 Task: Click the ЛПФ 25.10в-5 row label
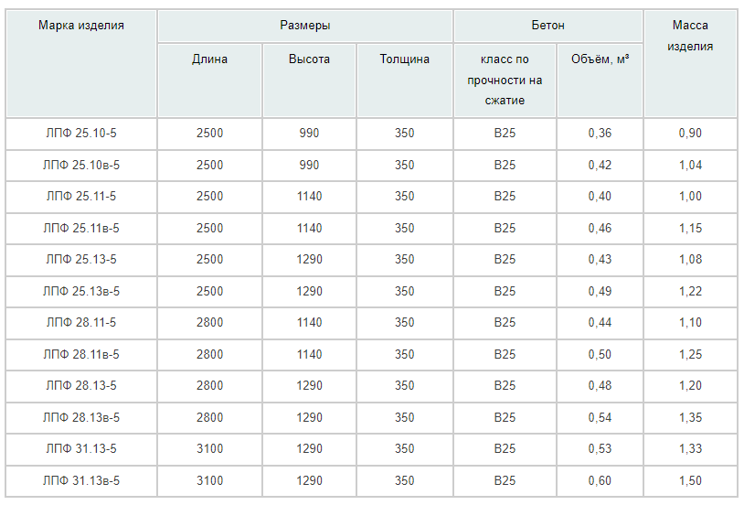pos(81,166)
